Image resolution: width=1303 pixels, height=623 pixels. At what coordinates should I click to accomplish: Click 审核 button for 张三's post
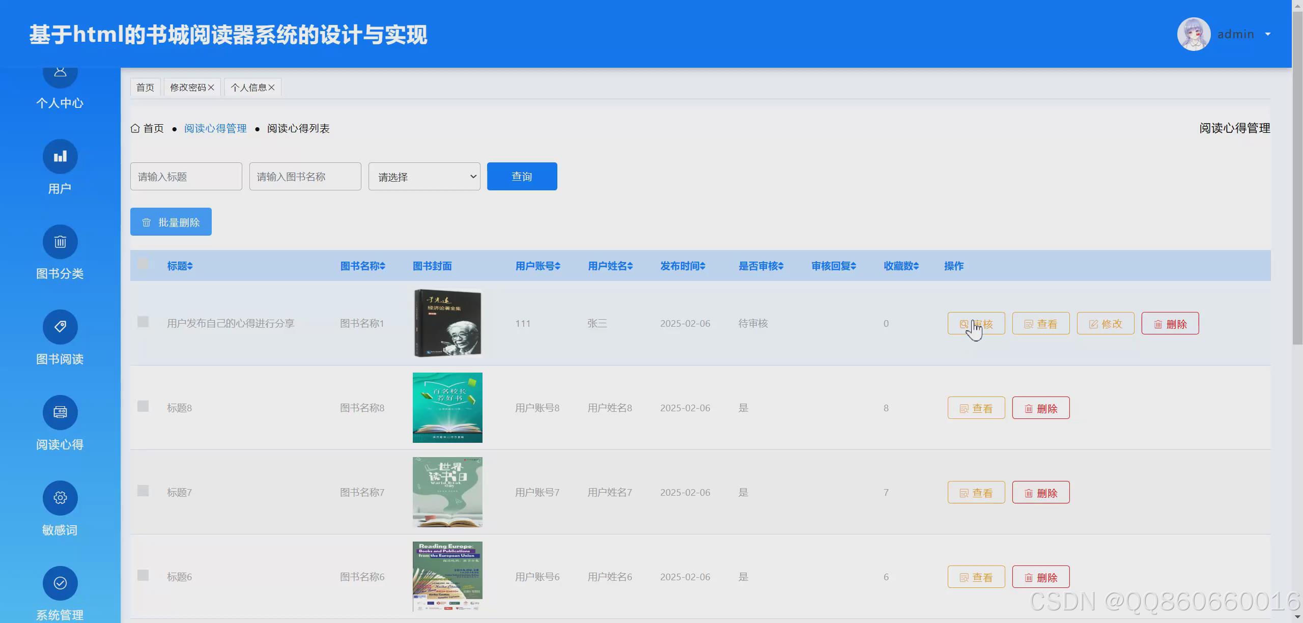[x=976, y=324]
